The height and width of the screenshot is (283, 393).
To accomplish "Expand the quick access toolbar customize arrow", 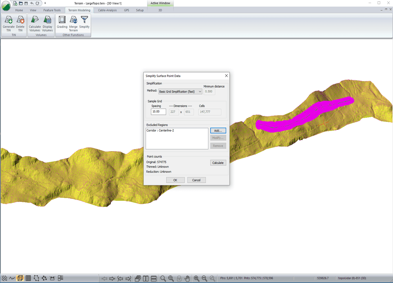I will [x=45, y=3].
